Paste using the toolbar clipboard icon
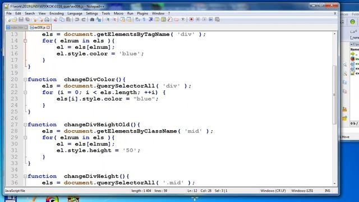 point(68,20)
